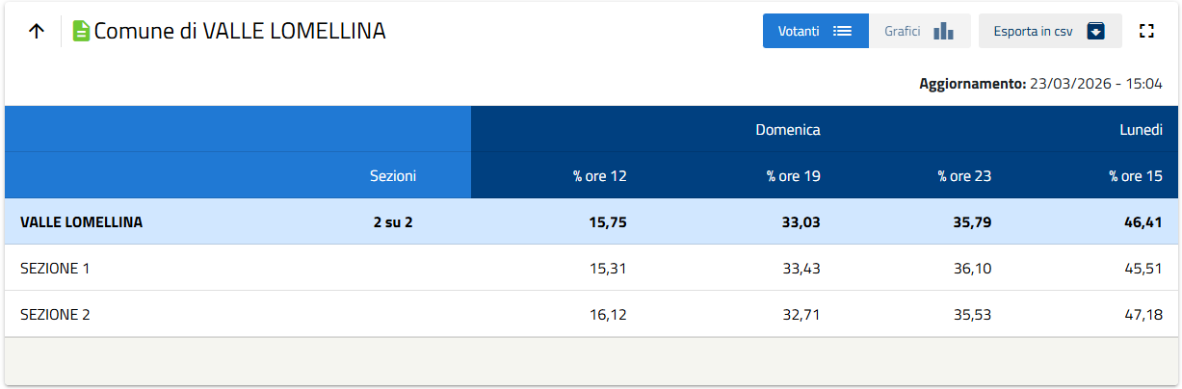Click the green document icon
Image resolution: width=1182 pixels, height=389 pixels.
81,31
